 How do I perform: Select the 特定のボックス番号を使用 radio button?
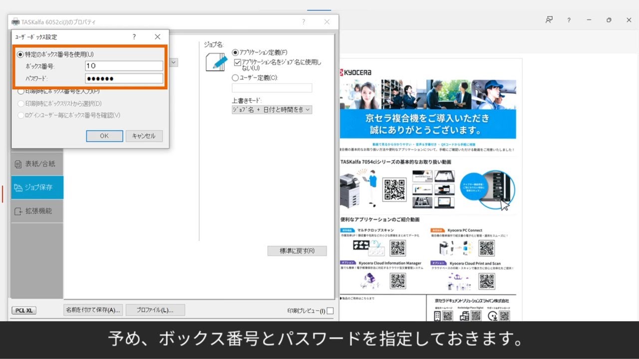(20, 54)
